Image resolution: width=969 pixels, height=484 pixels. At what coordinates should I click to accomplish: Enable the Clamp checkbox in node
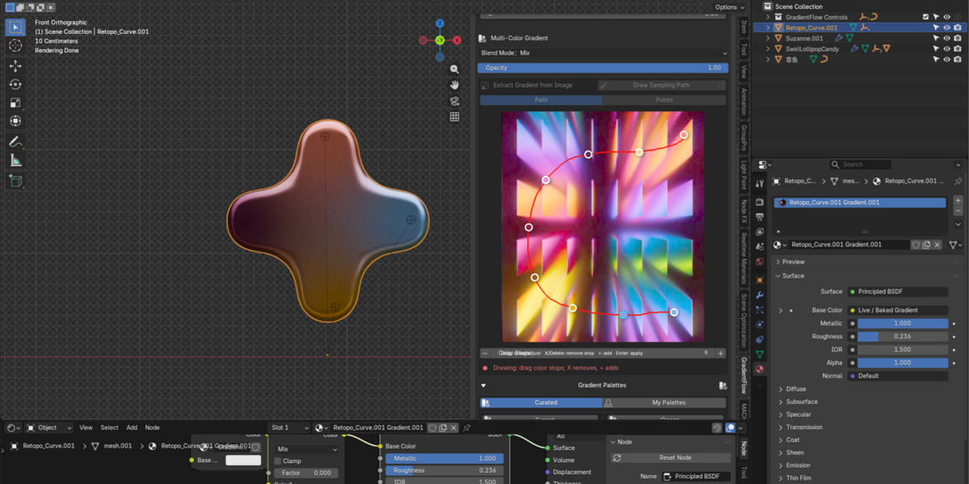(278, 461)
